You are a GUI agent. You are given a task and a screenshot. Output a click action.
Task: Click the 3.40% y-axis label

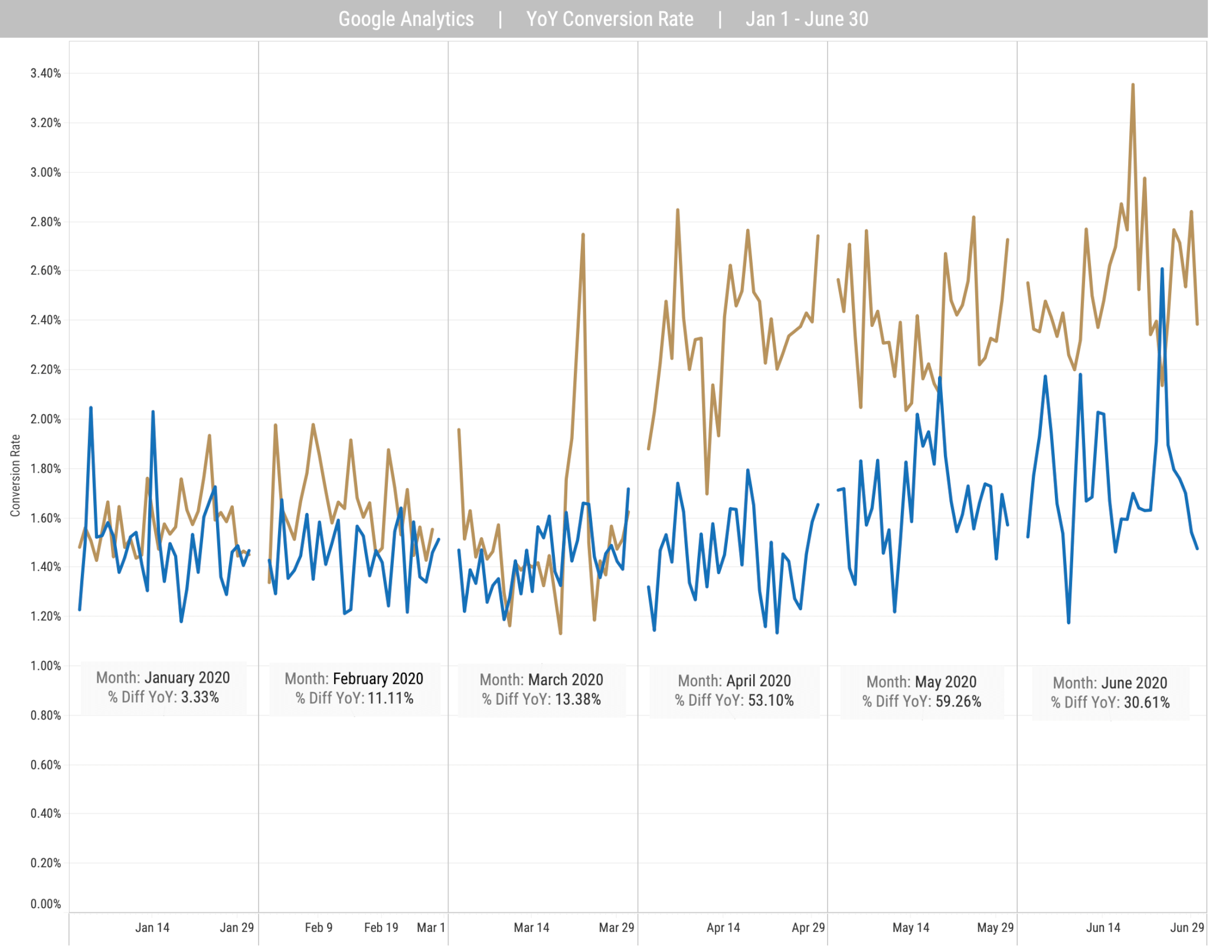[x=45, y=73]
